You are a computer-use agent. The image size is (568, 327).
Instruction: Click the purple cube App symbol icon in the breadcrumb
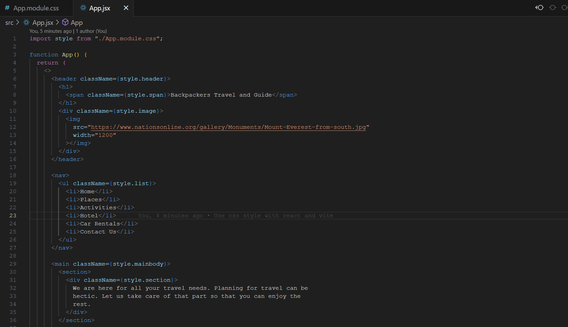pos(65,22)
